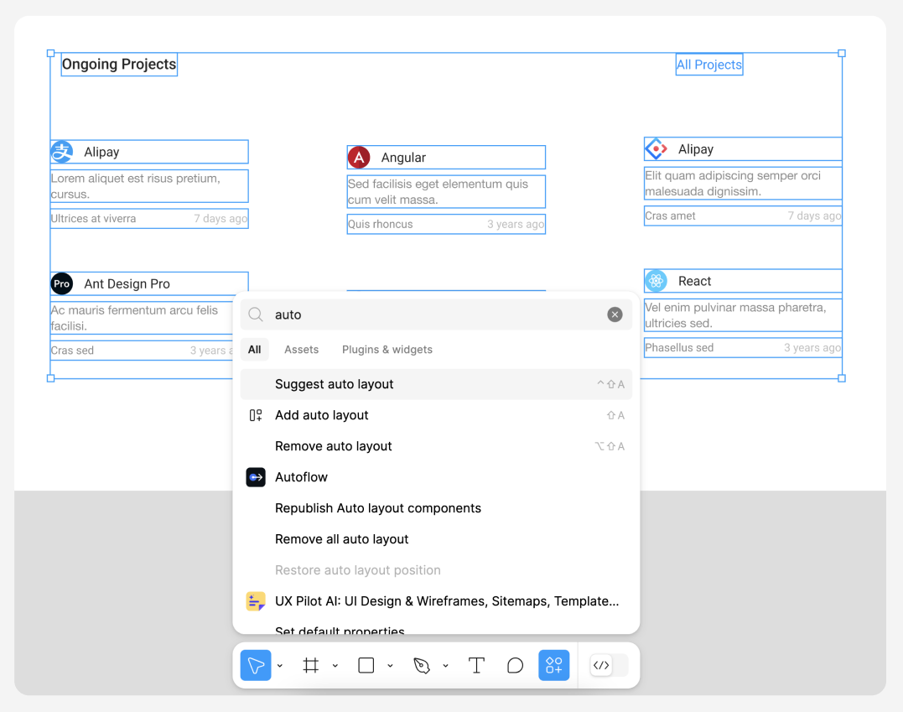Screen dimensions: 903x712
Task: Select 'Vel enim pulvinar massa' description
Action: (x=743, y=315)
